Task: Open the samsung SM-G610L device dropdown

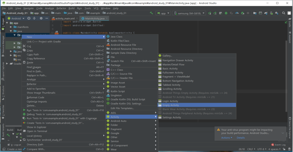Action: tap(189, 13)
